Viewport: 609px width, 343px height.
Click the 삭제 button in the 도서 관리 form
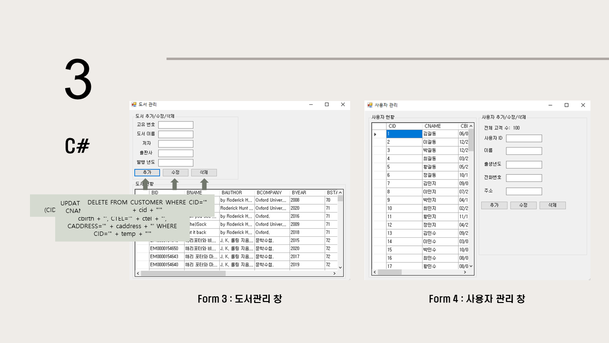coord(204,172)
